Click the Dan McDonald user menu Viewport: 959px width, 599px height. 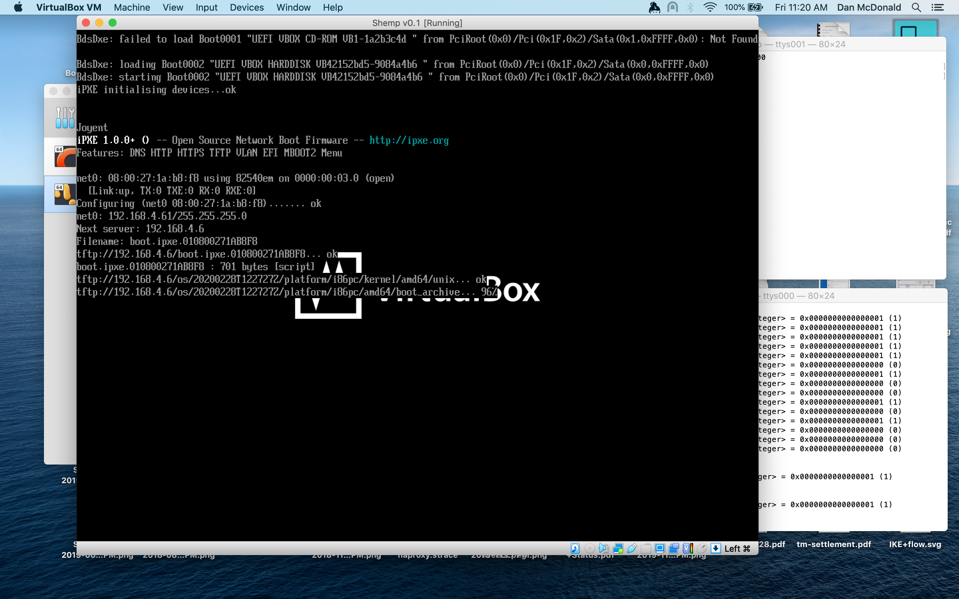[x=869, y=7]
